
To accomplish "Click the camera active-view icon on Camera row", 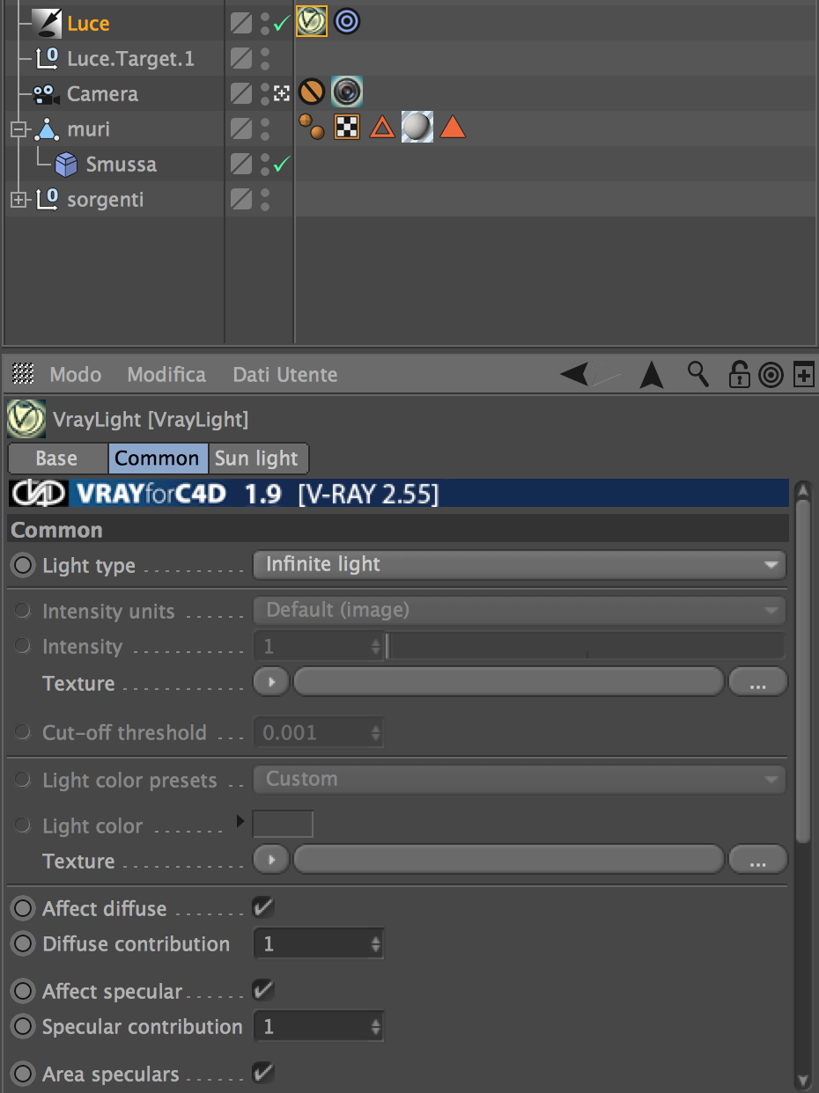I will coord(282,93).
